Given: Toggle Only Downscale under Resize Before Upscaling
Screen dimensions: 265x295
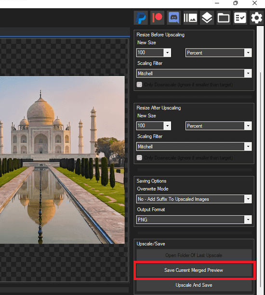Looking at the screenshot, I should pos(139,85).
